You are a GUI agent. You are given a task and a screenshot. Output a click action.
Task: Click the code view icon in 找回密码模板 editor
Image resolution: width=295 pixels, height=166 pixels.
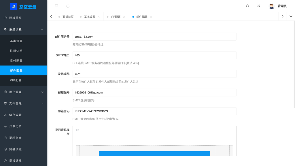[x=77, y=130]
